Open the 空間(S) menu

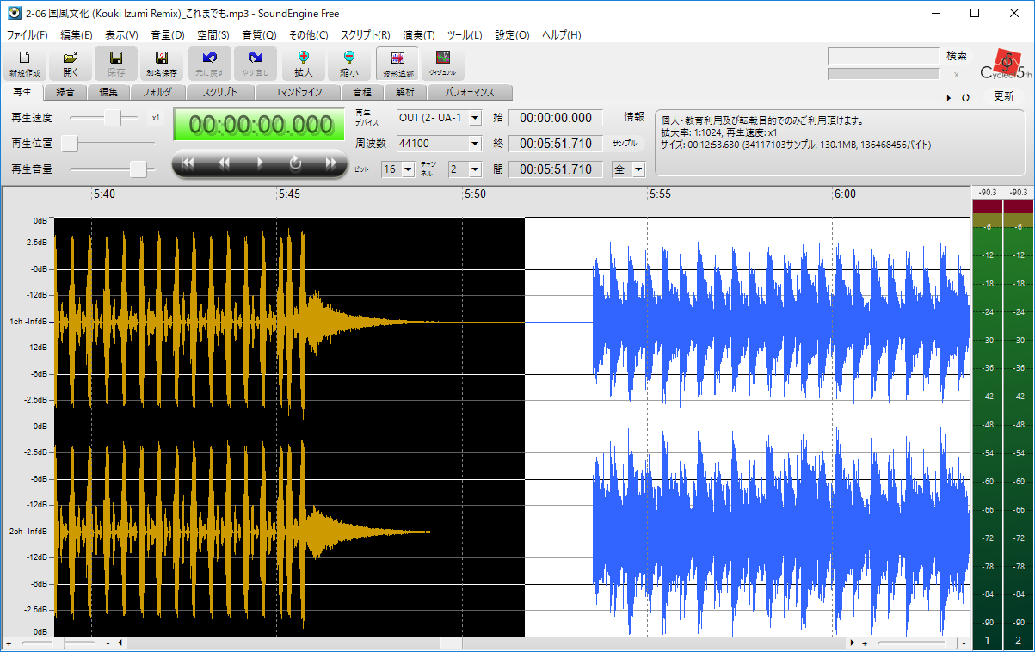(x=213, y=35)
